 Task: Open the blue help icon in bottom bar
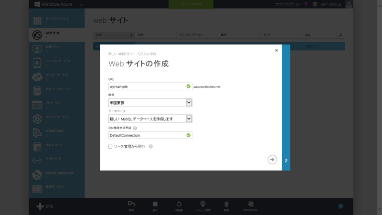point(340,206)
